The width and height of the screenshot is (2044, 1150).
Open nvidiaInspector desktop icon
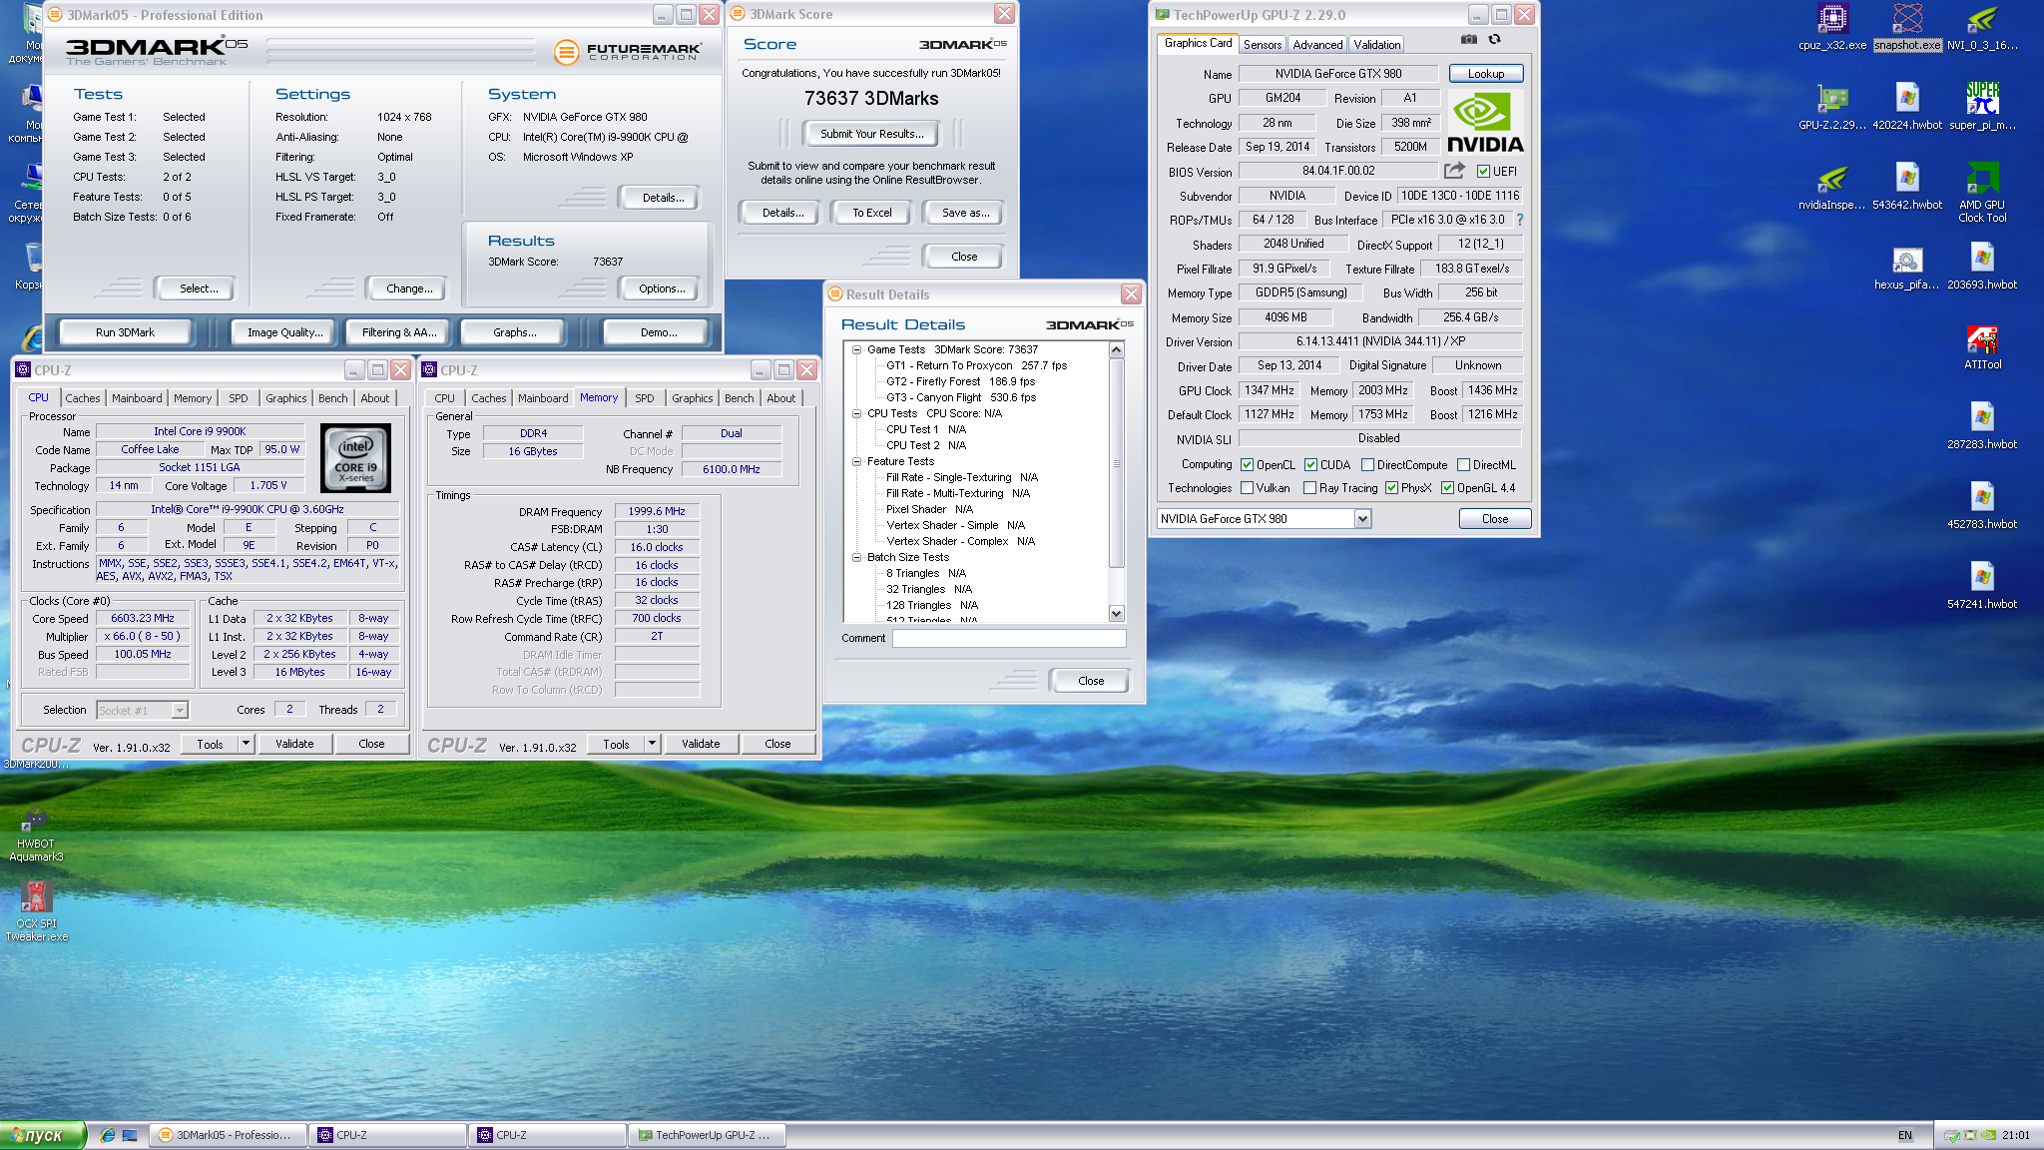coord(1831,187)
